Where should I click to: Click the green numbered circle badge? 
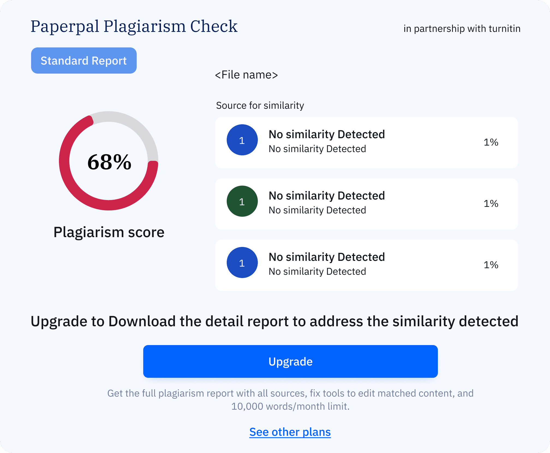[242, 201]
